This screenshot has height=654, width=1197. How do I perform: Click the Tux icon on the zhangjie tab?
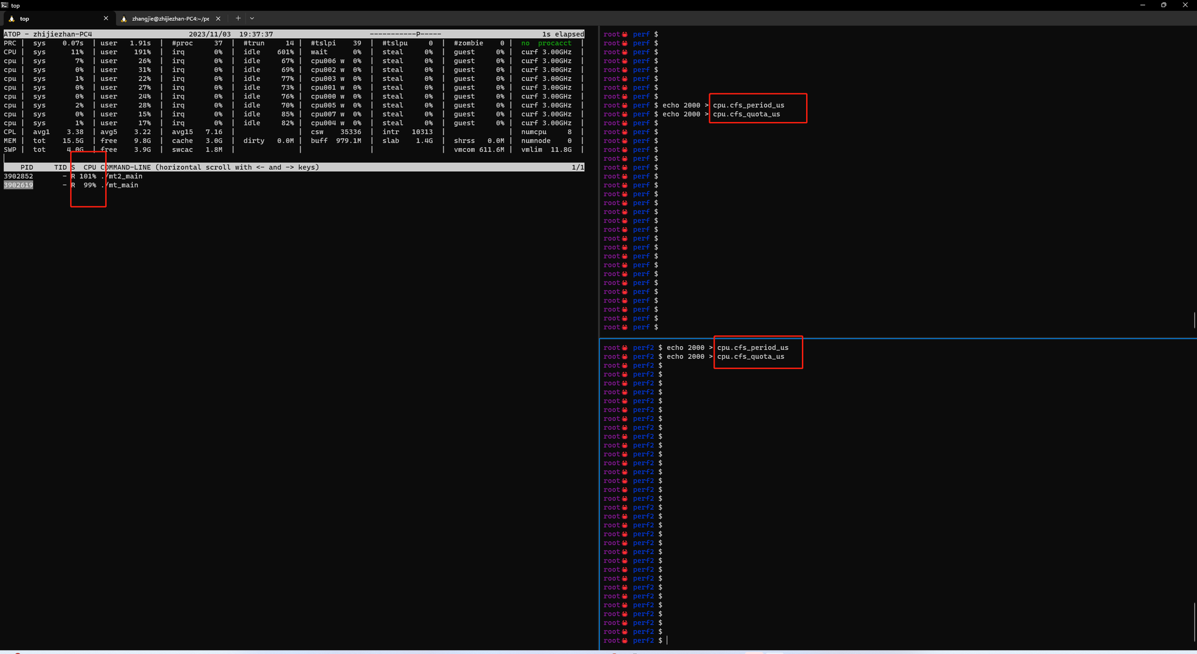(124, 19)
